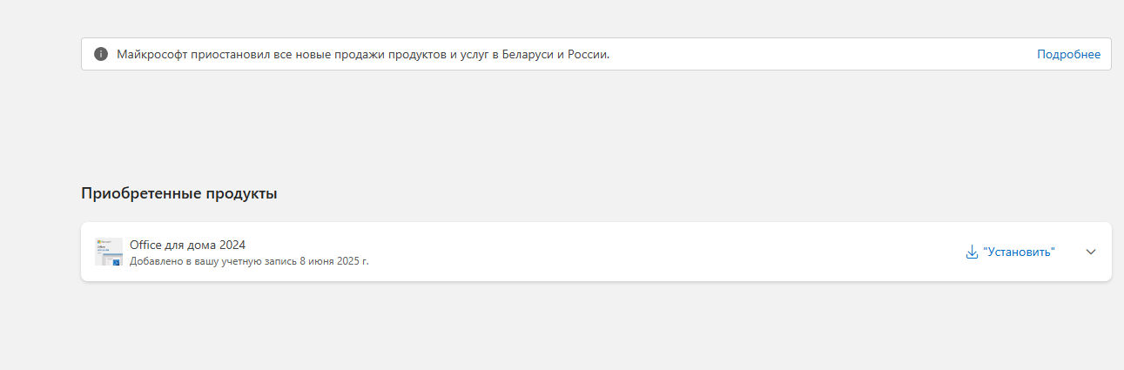Start install via the "Установить" link
This screenshot has height=370, width=1124.
pyautogui.click(x=1019, y=252)
